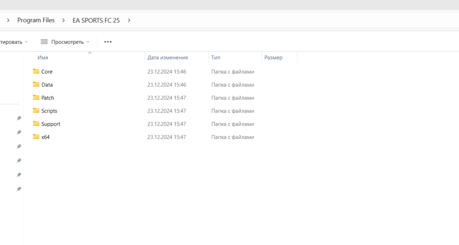The image size is (459, 245).
Task: Select the x64 folder icon
Action: (36, 137)
